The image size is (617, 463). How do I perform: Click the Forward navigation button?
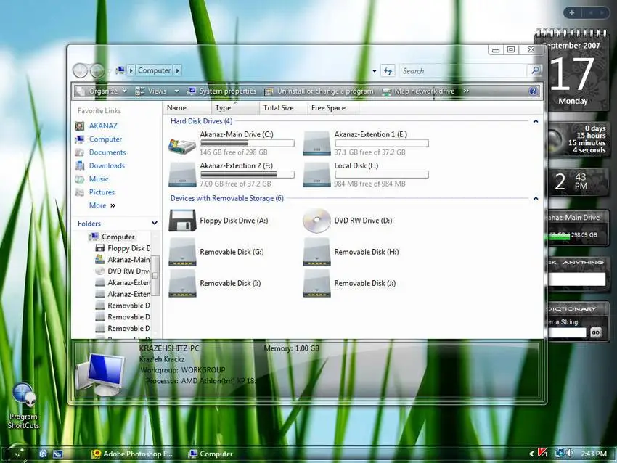[x=97, y=71]
